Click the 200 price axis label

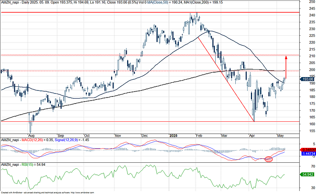pos(312,70)
